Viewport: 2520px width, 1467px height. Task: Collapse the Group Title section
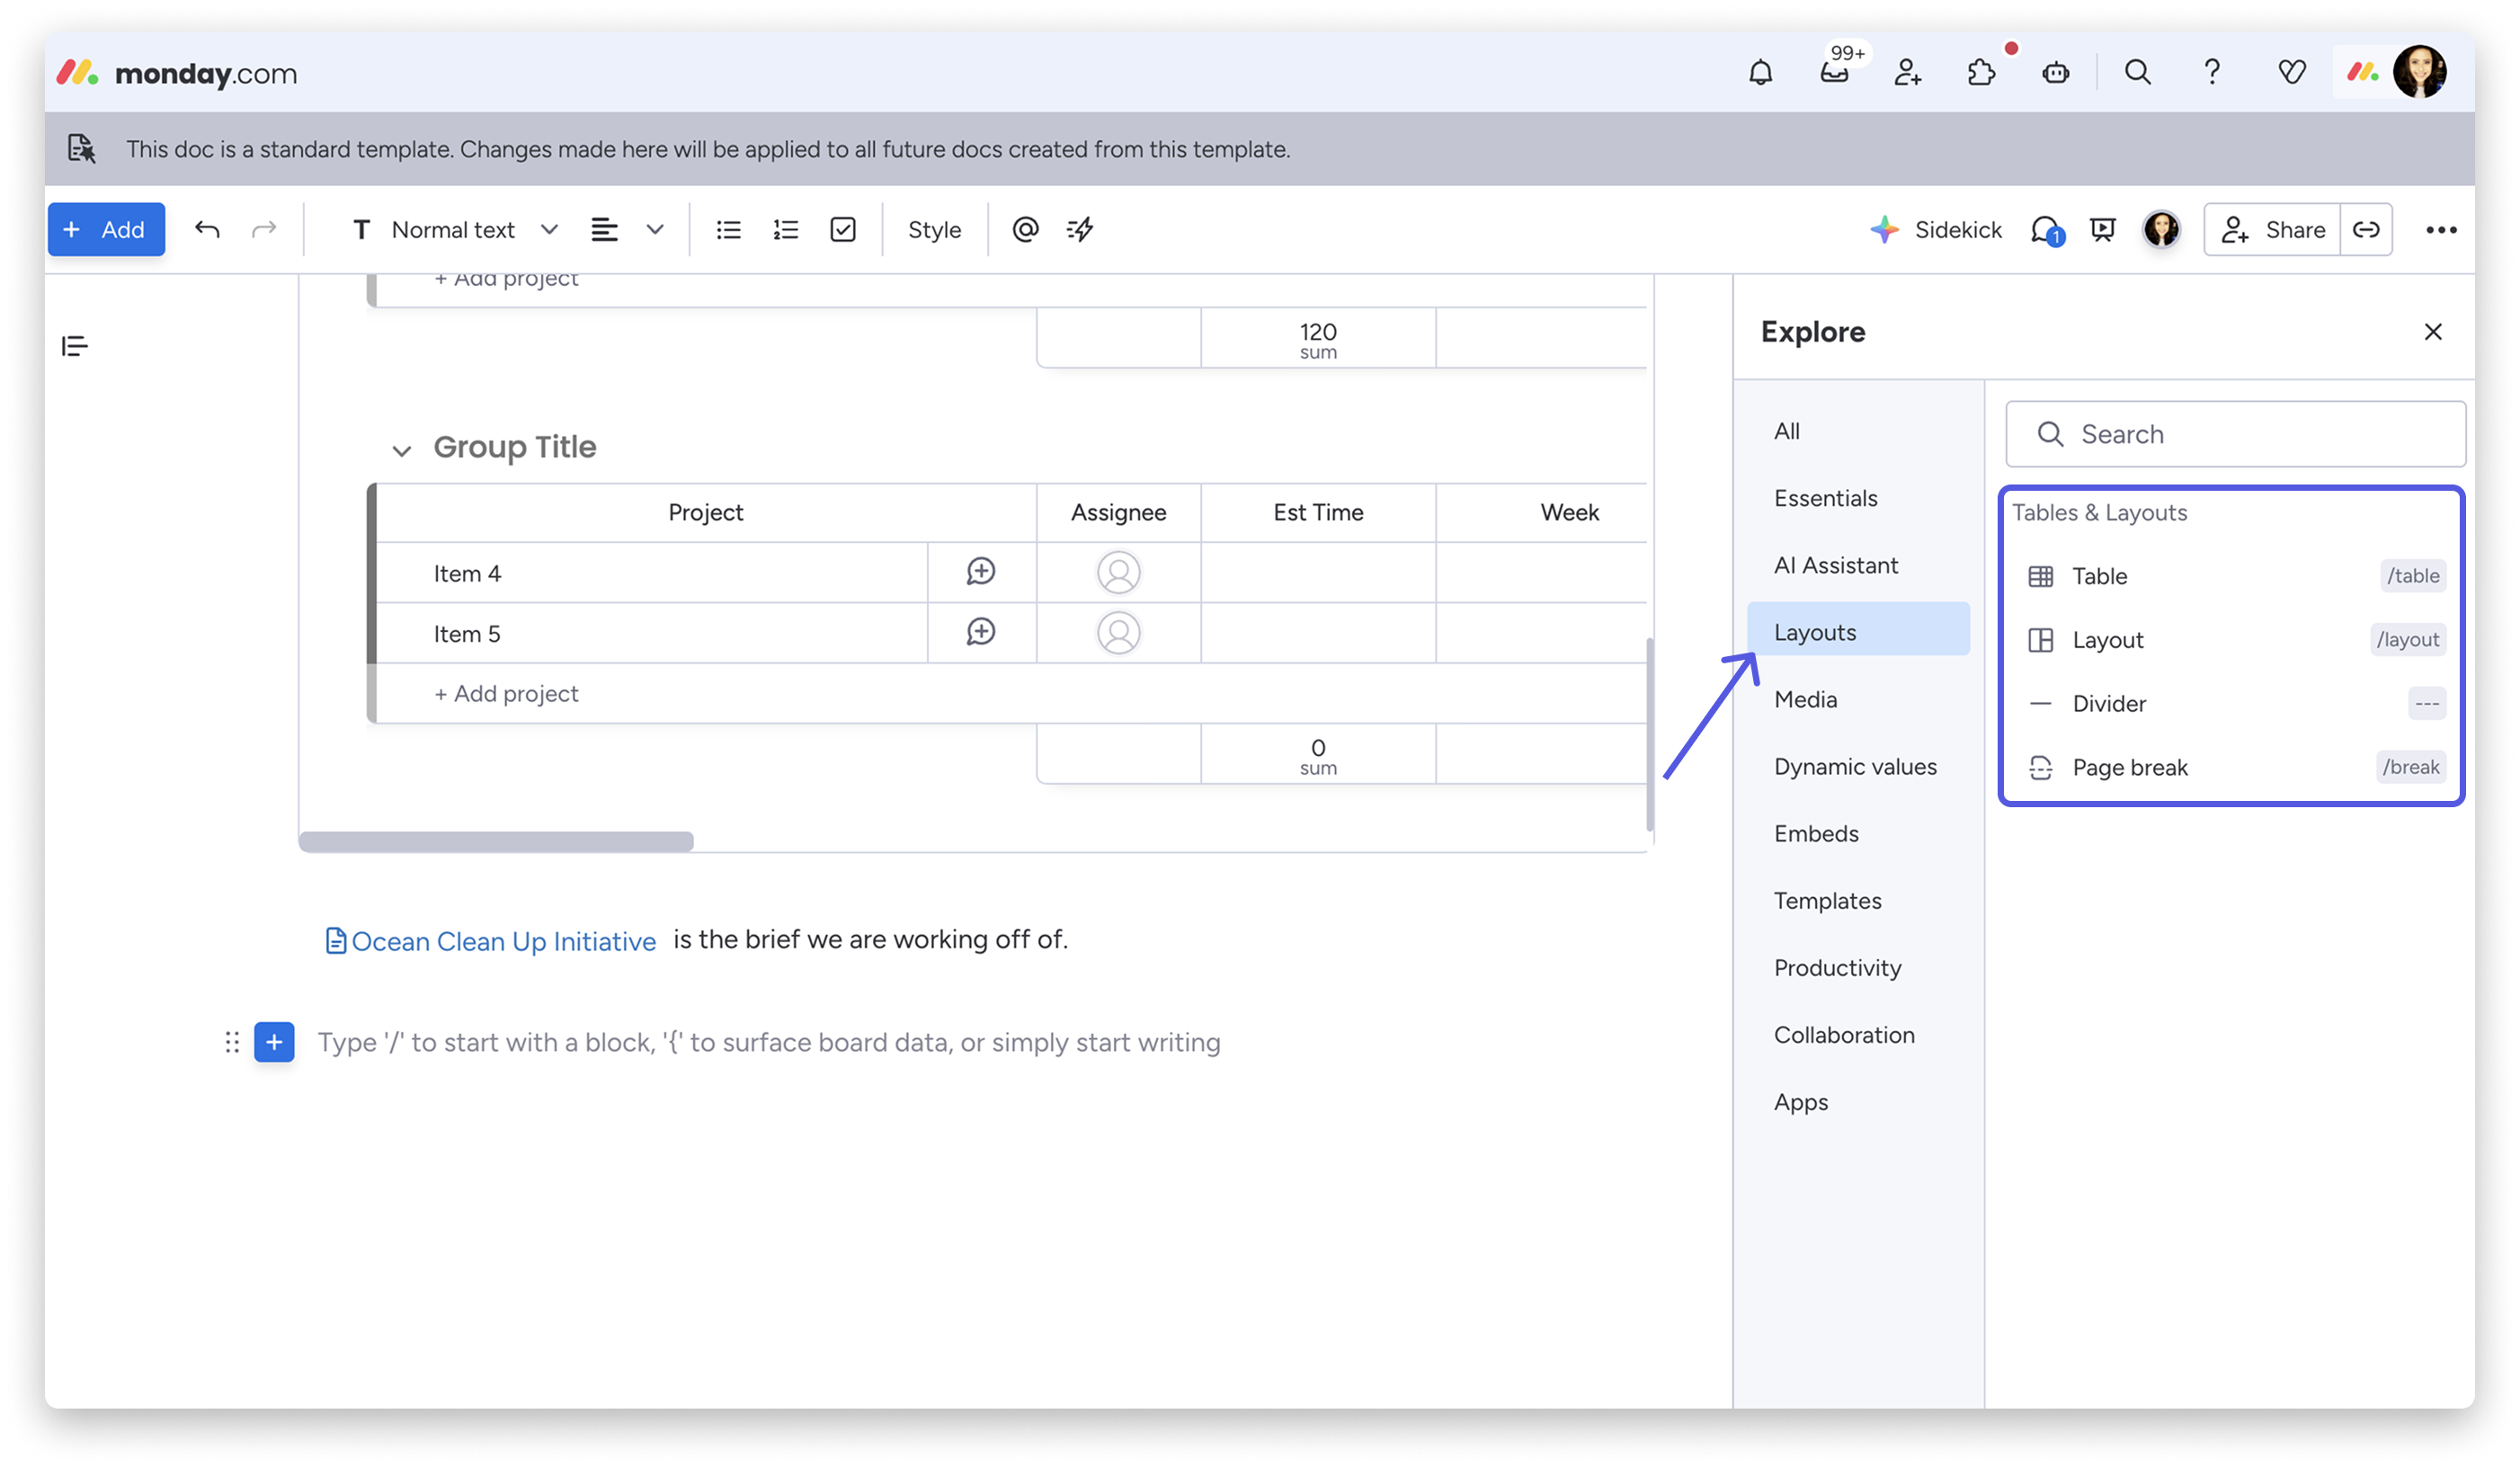[402, 451]
